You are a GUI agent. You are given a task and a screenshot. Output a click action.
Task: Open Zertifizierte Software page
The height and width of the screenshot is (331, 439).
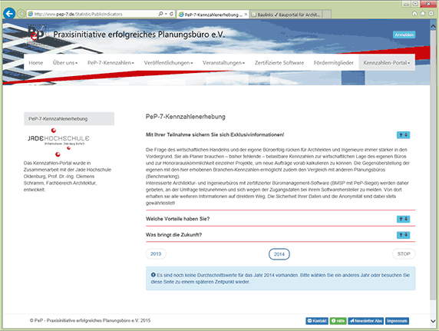279,63
